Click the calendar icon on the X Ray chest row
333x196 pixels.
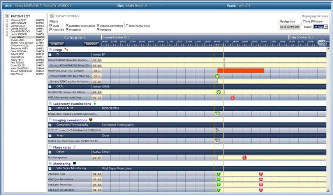pos(217,141)
